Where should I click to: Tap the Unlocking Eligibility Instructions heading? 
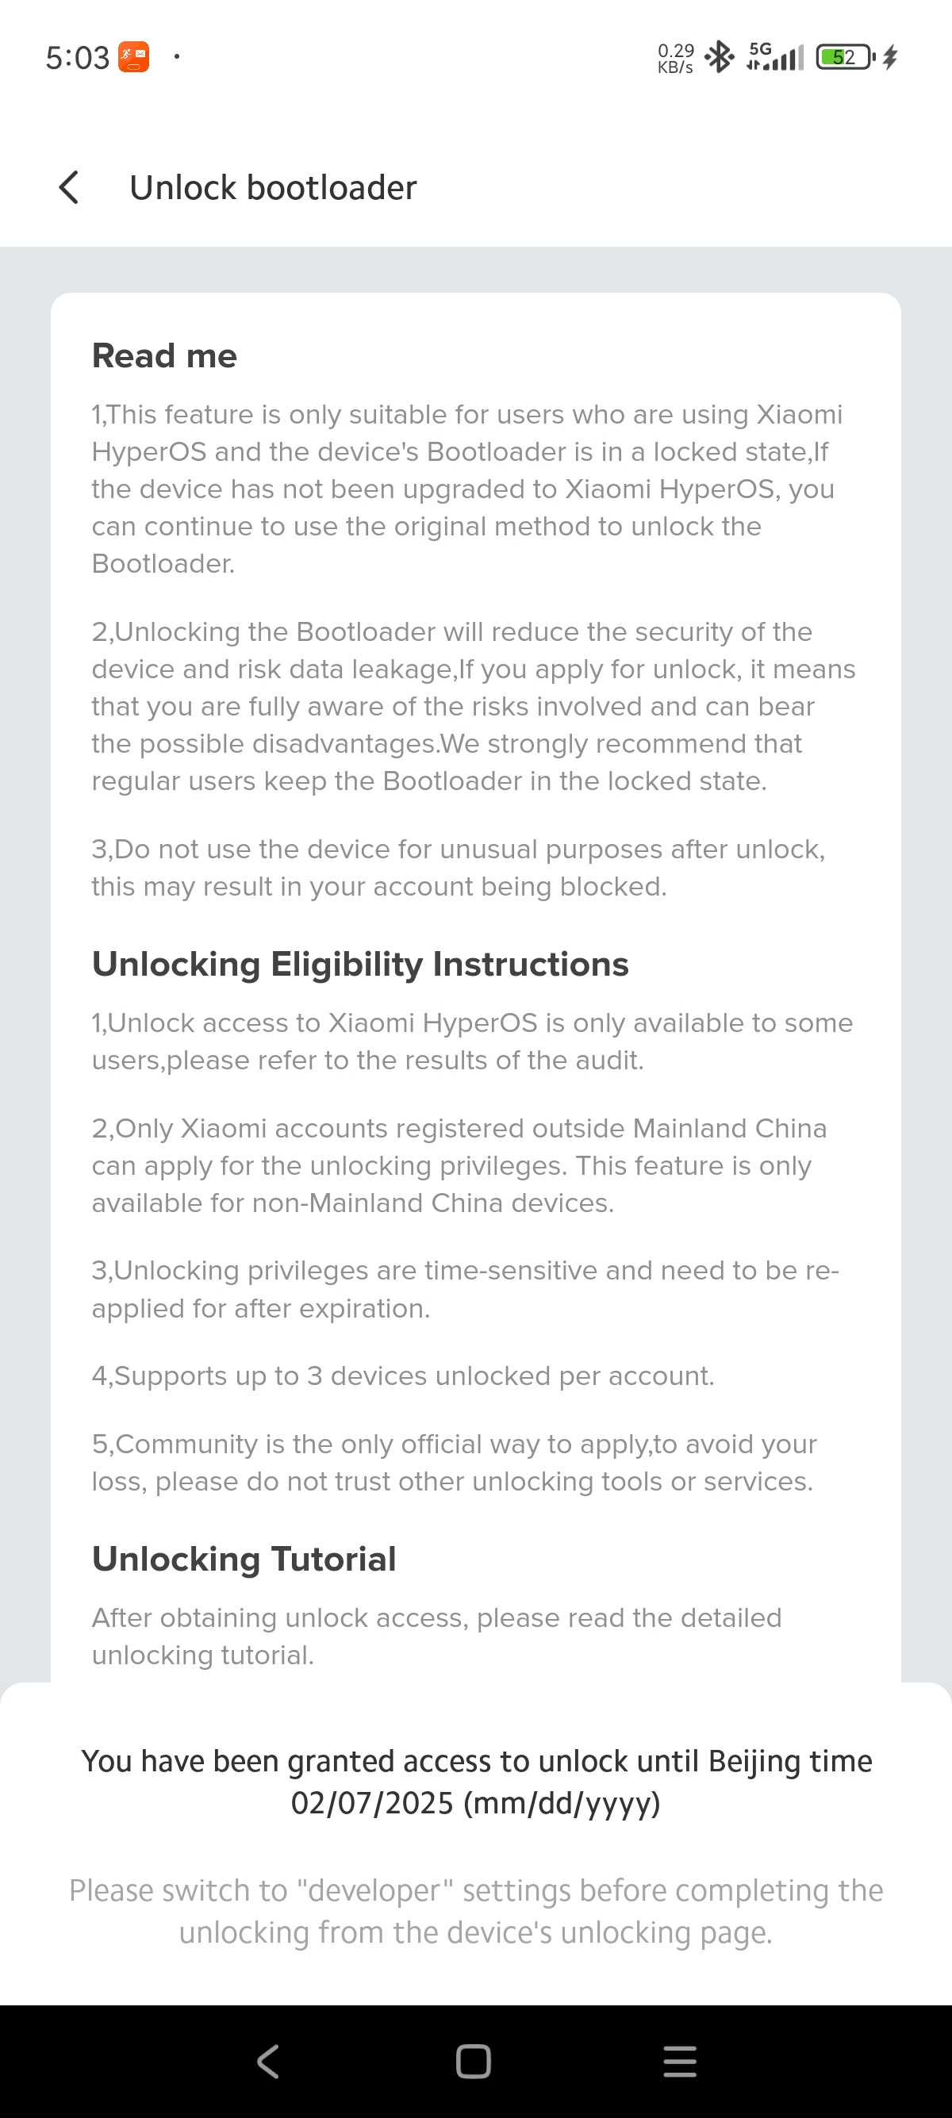pos(360,964)
